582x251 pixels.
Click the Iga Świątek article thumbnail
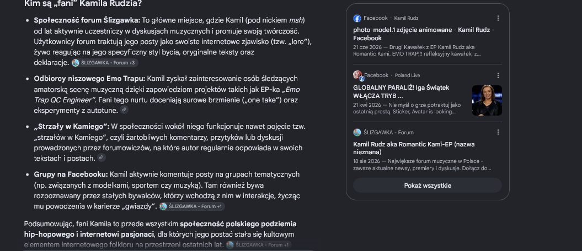pos(487,100)
